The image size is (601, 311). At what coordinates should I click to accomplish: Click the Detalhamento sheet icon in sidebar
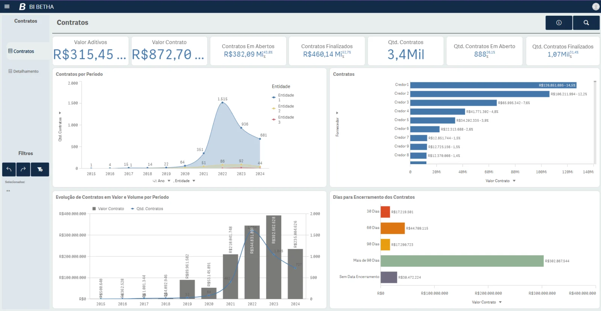11,71
